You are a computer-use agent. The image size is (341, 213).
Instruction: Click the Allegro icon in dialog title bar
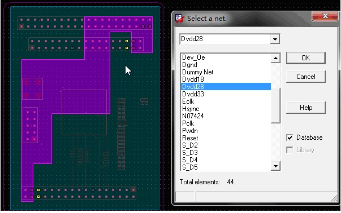[x=180, y=19]
